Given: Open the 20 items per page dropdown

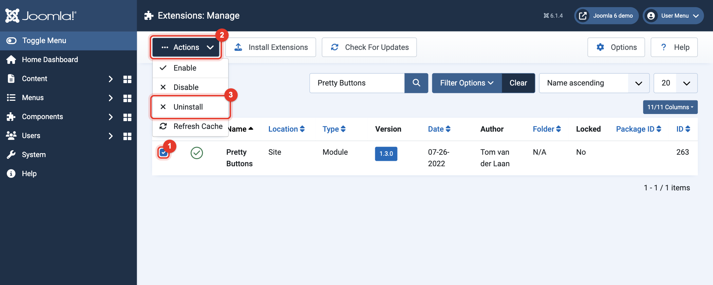Looking at the screenshot, I should 676,83.
